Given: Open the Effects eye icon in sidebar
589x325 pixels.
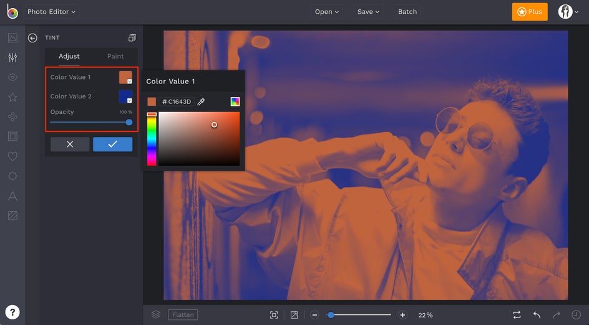Looking at the screenshot, I should pos(12,77).
